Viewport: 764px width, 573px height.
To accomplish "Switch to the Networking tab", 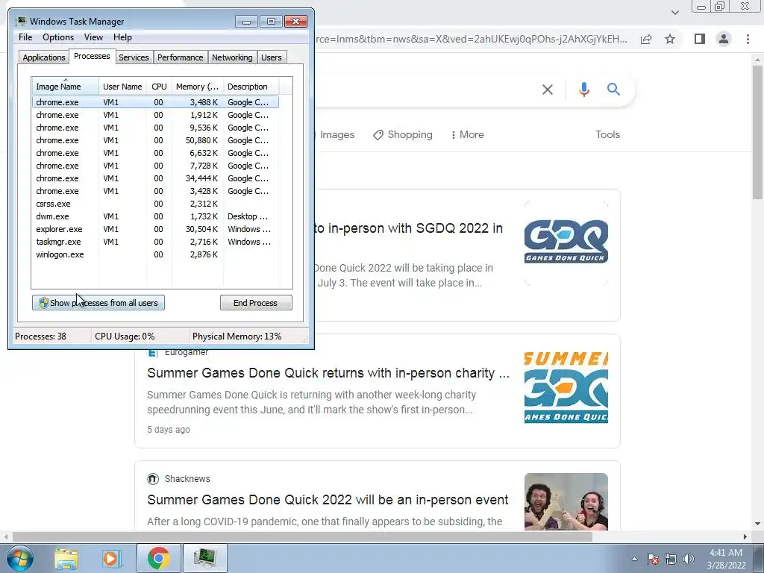I will point(233,57).
